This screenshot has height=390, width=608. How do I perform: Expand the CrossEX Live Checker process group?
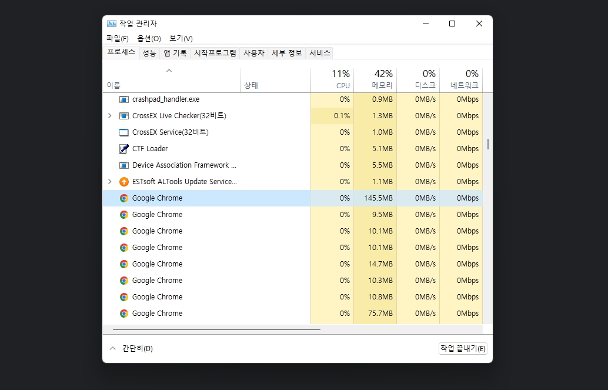[109, 116]
